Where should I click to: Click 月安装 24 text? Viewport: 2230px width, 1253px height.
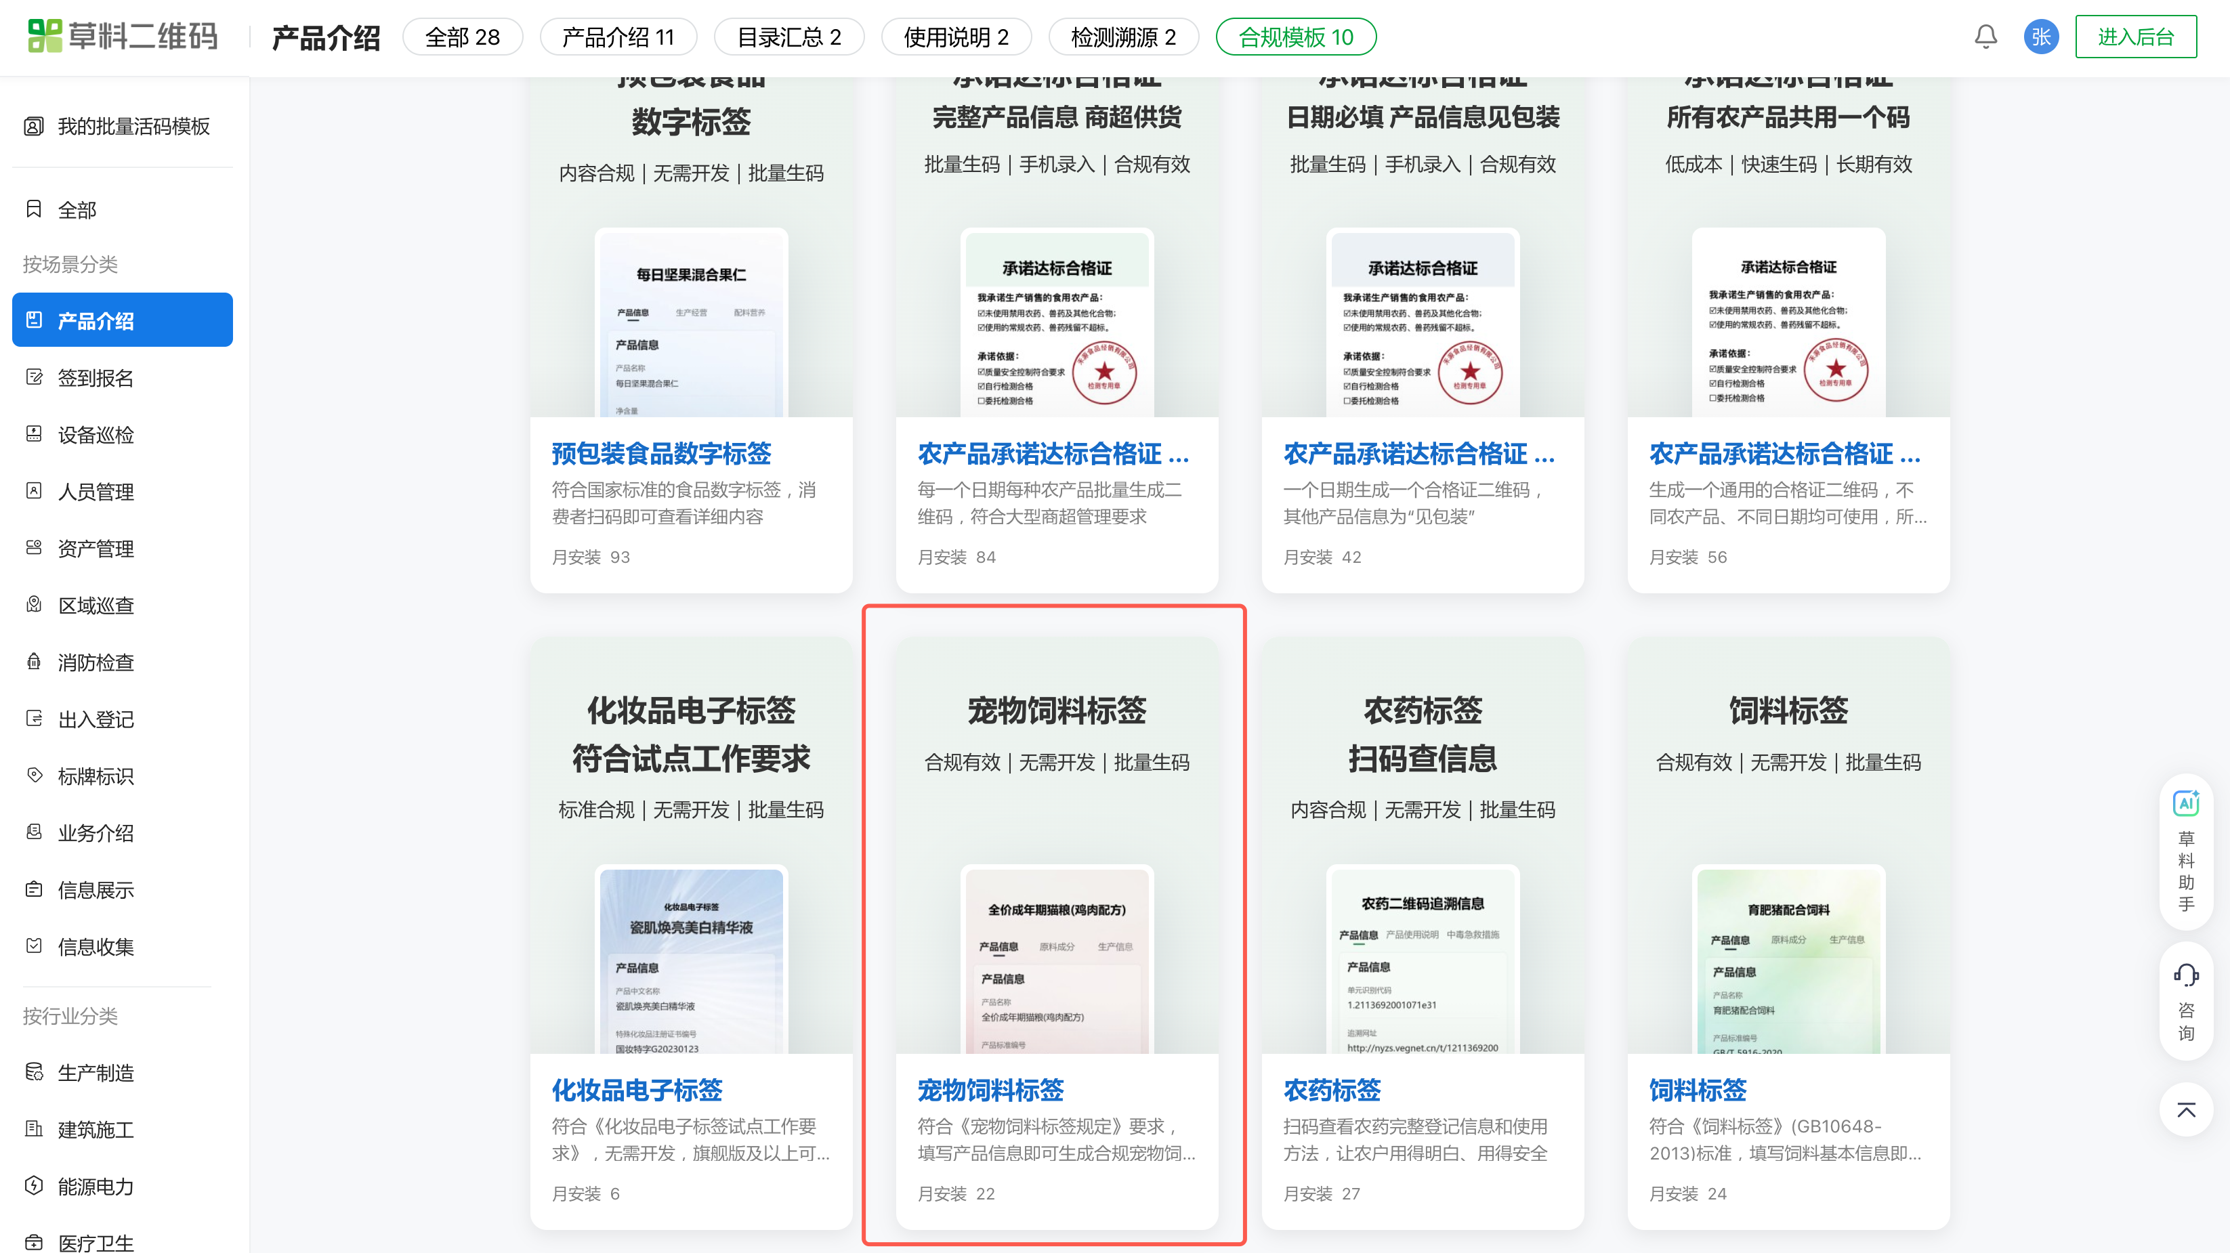tap(1687, 1193)
